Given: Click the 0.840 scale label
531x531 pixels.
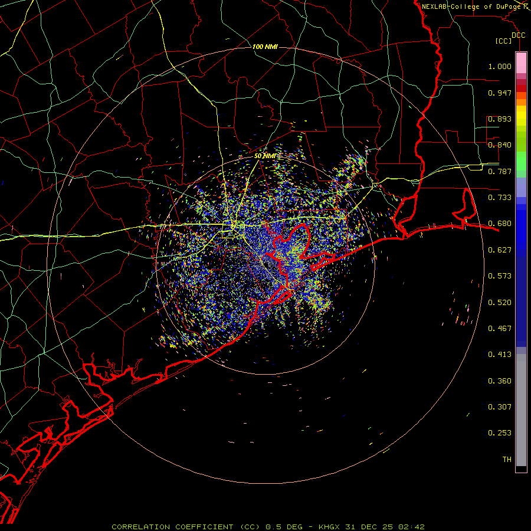Looking at the screenshot, I should click(x=500, y=145).
